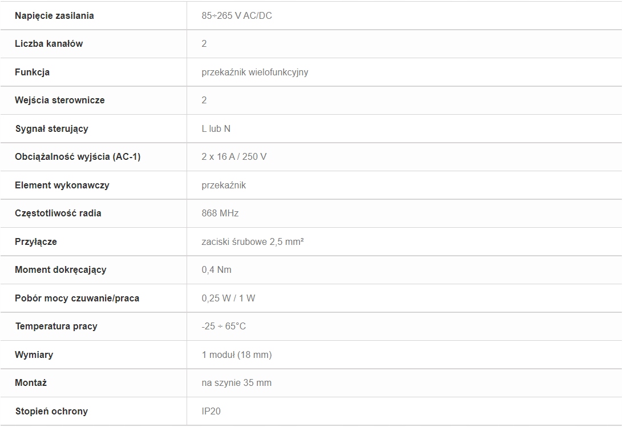The height and width of the screenshot is (427, 623).
Task: Click the "zaciski śrubowe 2,5 mm²" value
Action: (x=252, y=241)
